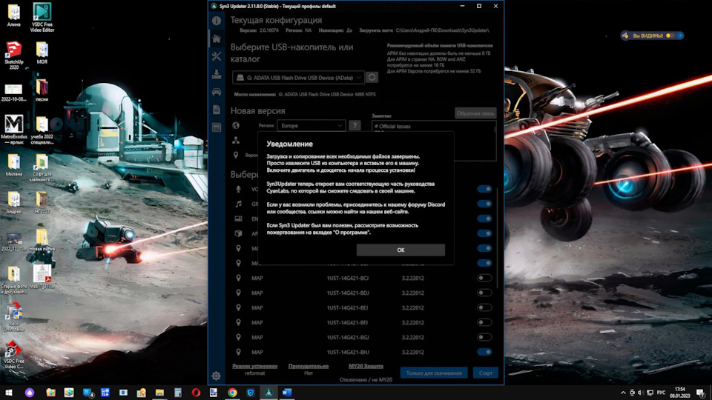Open Calculator from the taskbar
Viewport: 712px width, 400px height.
coord(177,393)
